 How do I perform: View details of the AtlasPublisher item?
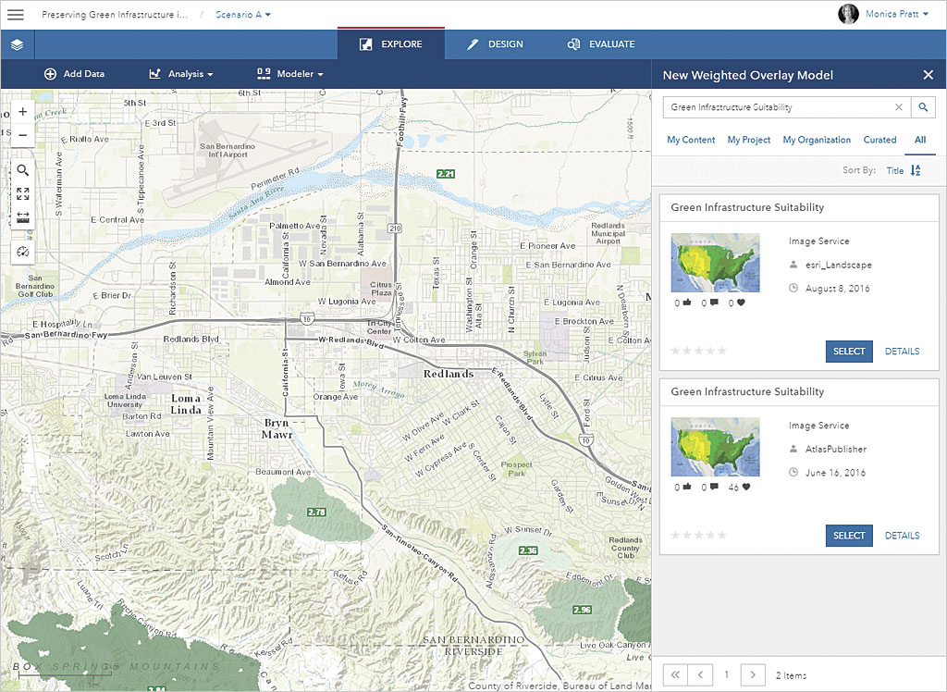(902, 536)
